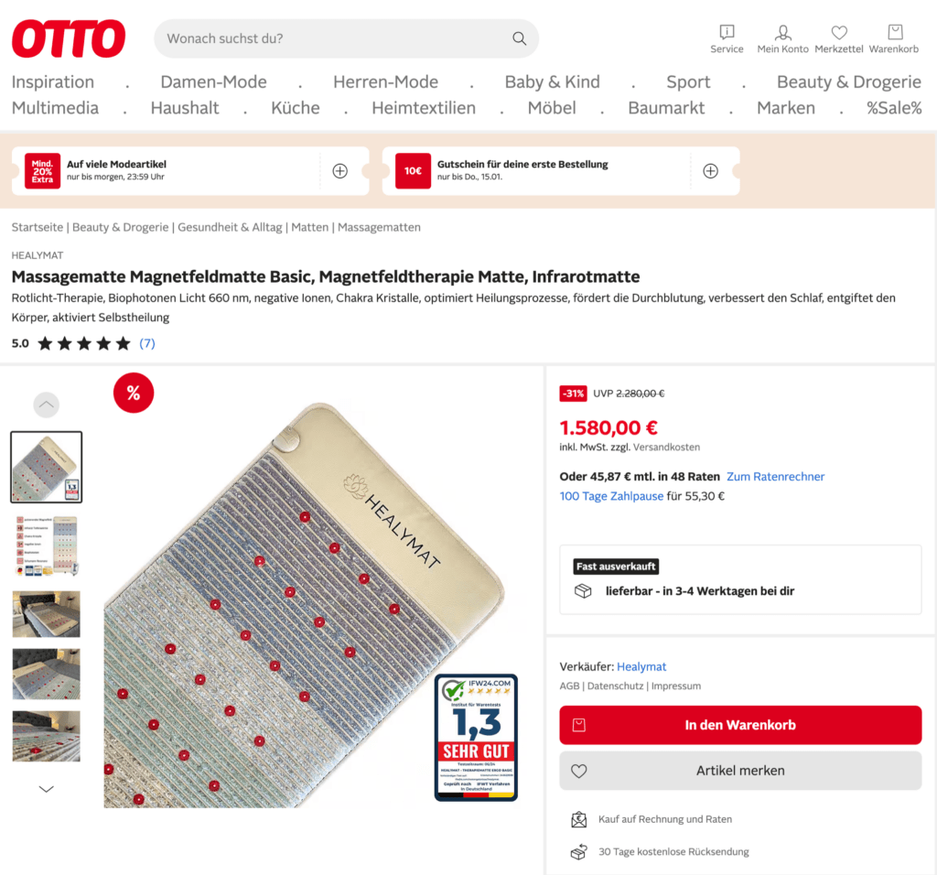Click the search field Wonach suchst du?

(335, 38)
